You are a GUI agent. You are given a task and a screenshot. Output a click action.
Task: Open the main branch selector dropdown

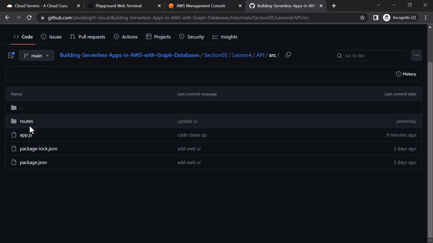tap(37, 55)
